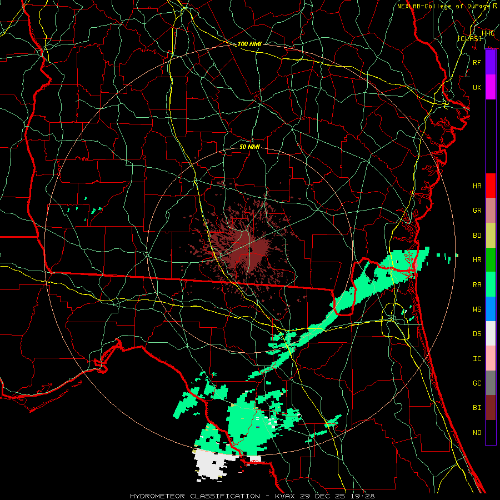Click the 50 NMI range ring label

point(249,147)
